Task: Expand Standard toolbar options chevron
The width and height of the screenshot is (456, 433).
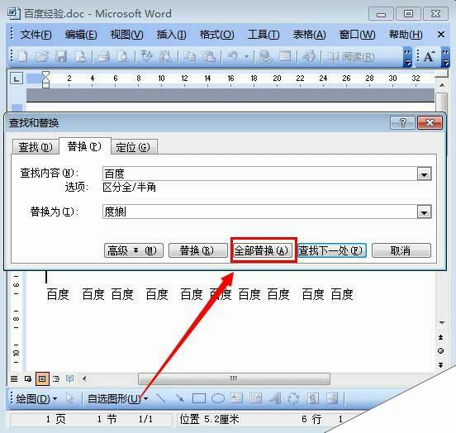Action: click(407, 57)
